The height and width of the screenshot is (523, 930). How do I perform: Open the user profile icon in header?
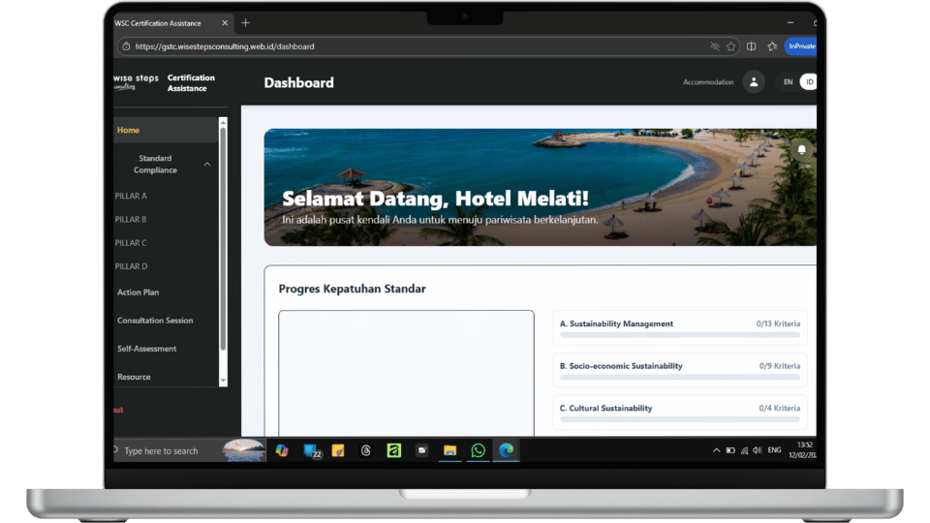tap(754, 82)
